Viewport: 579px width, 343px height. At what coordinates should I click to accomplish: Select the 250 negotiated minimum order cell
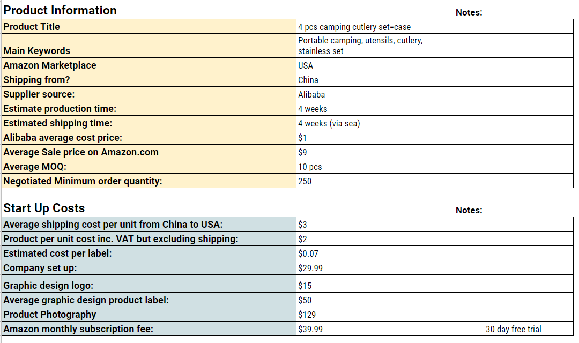pos(375,181)
